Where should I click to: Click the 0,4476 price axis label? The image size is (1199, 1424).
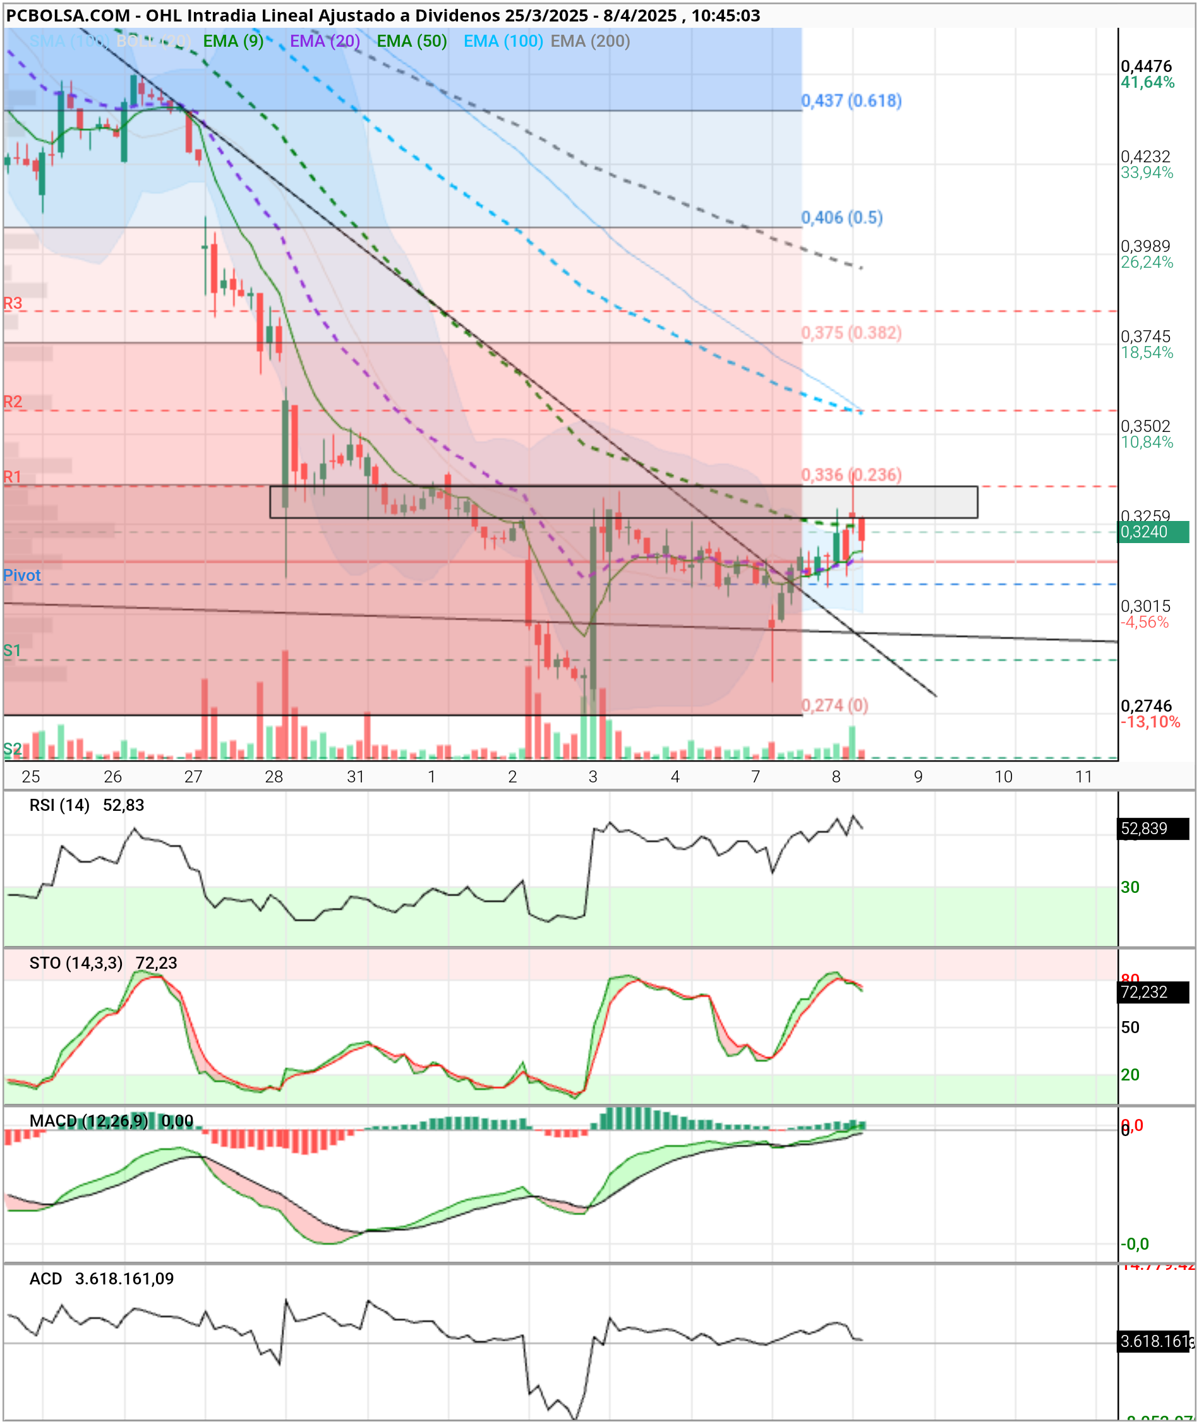(1147, 66)
